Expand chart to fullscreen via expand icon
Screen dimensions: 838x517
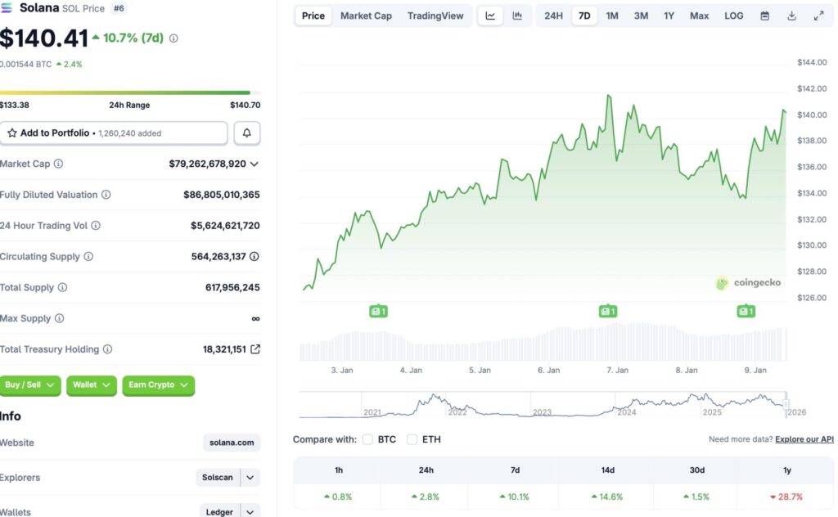click(x=818, y=16)
